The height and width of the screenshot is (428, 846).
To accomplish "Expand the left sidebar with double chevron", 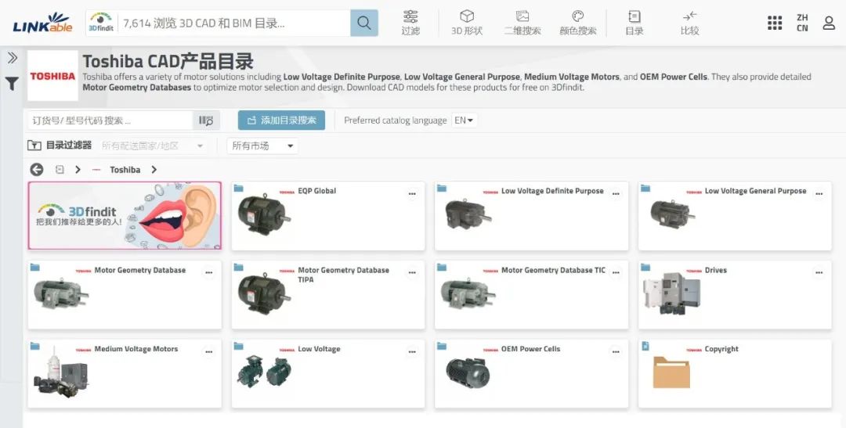I will click(12, 58).
